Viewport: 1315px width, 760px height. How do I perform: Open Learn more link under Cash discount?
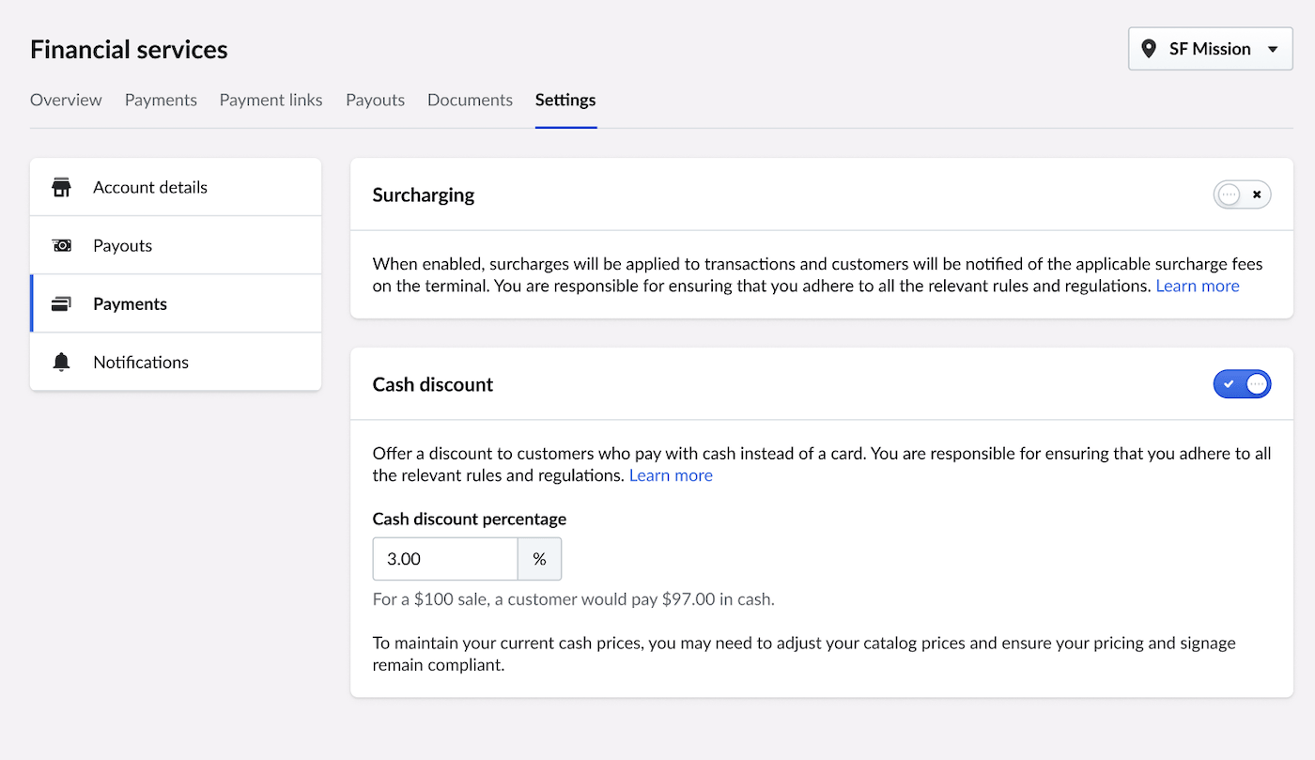(x=671, y=475)
